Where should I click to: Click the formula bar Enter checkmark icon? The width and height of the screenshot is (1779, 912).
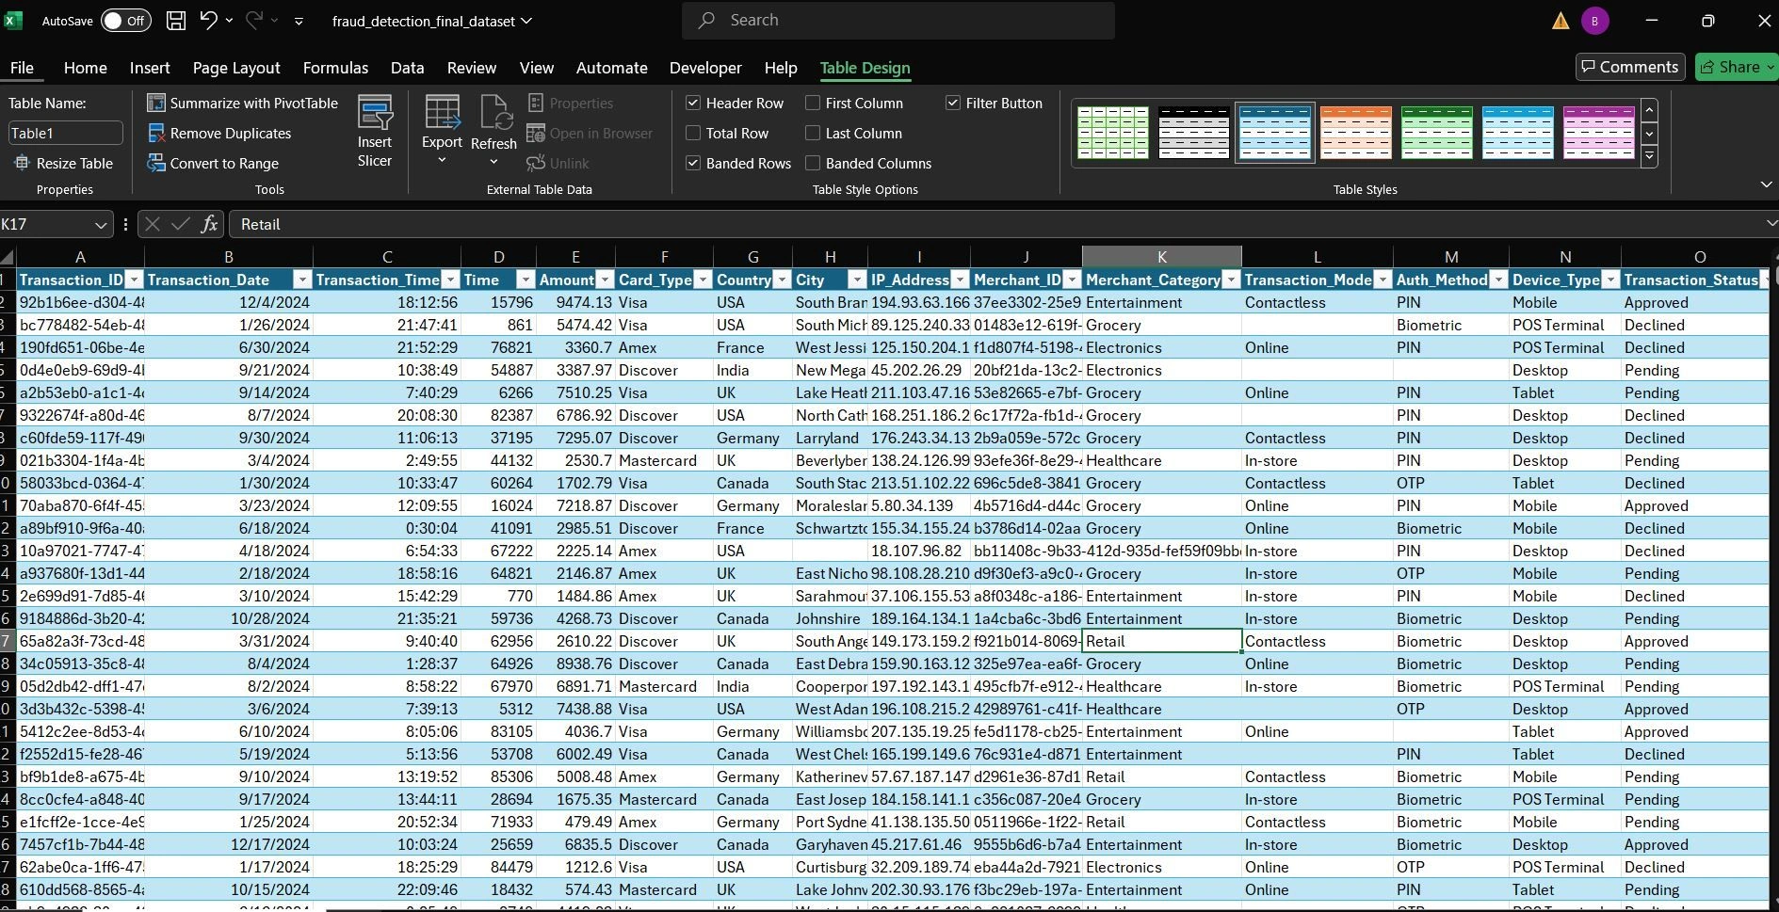[181, 224]
